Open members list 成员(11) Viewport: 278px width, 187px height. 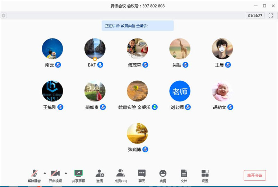[121, 176]
